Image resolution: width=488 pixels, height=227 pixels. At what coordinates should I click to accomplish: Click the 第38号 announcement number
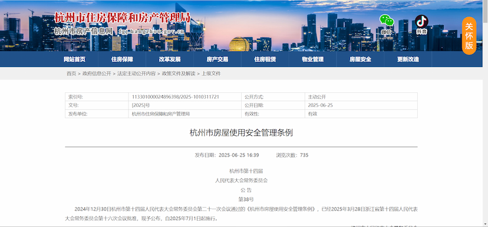246,199
